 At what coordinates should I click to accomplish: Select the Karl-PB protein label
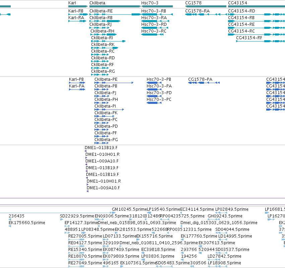coord(76,79)
